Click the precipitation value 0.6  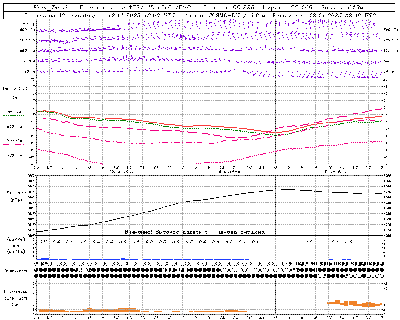coord(123,242)
